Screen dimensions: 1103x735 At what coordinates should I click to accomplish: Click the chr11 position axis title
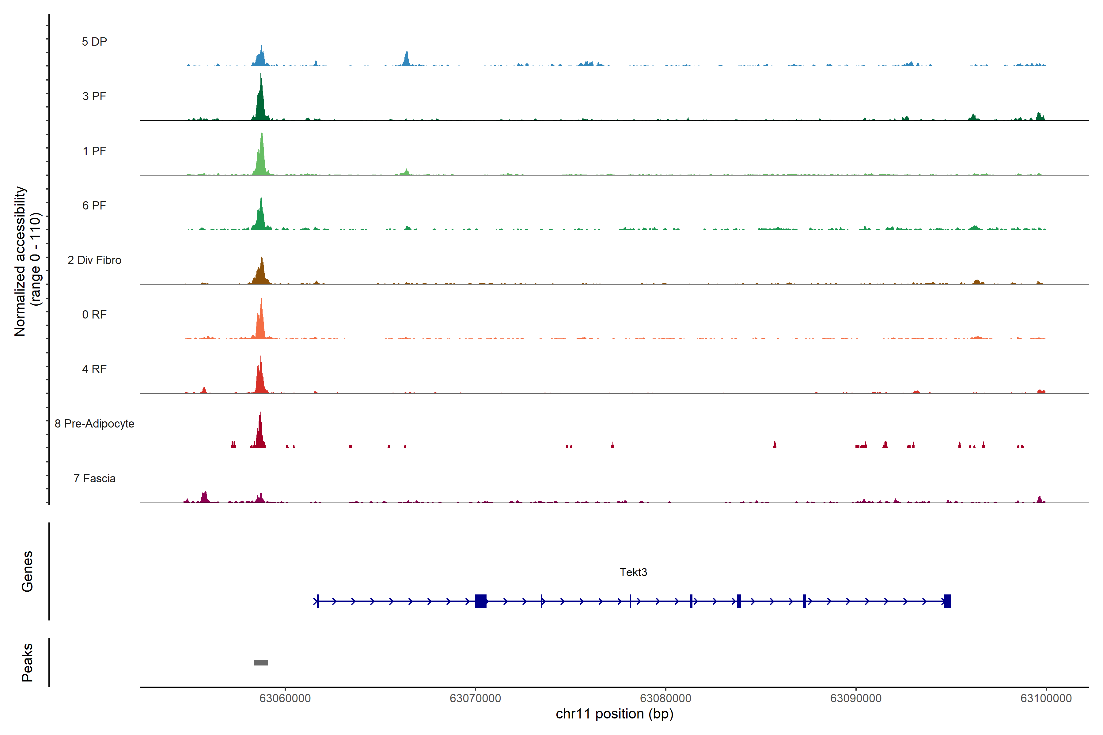[x=614, y=714]
